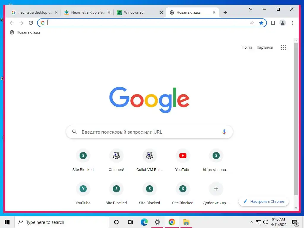Open the Oh noes! shortcut

[x=116, y=161]
